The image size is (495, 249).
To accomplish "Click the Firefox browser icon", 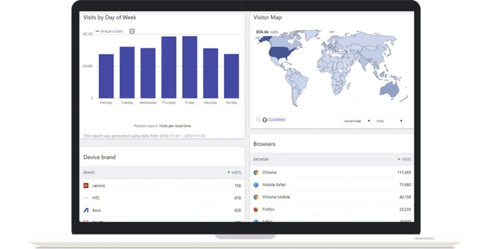I will 256,209.
